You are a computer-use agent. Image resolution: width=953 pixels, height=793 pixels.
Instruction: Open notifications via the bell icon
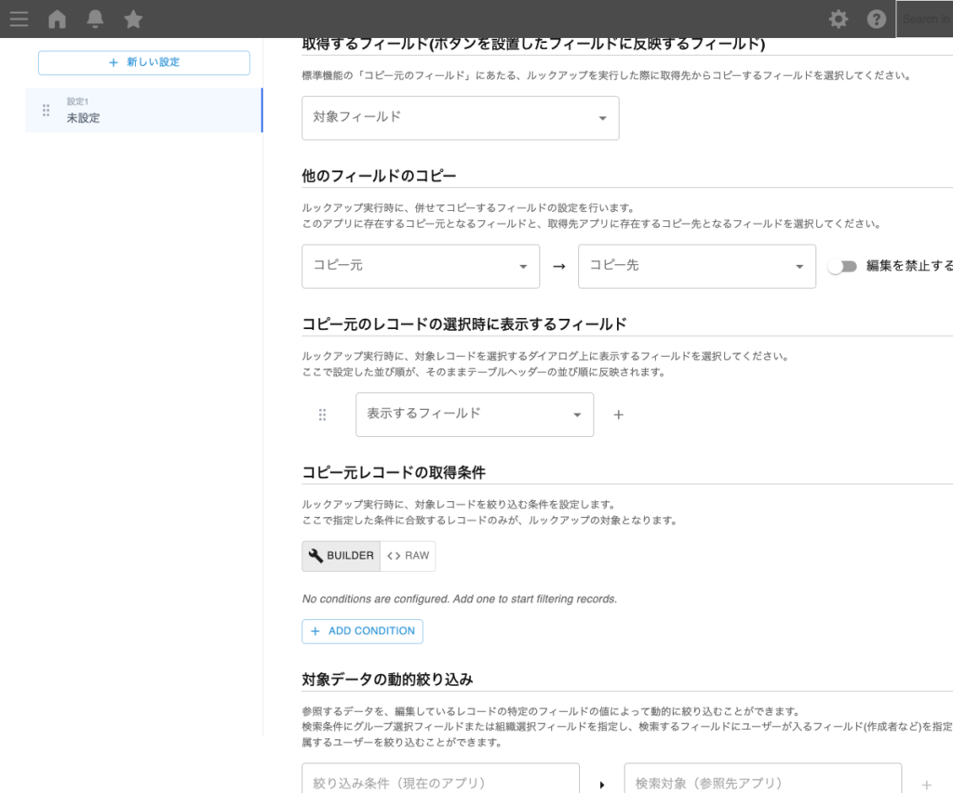pyautogui.click(x=95, y=19)
